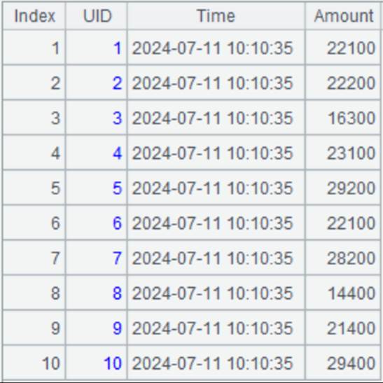
Task: Open UID link 4
Action: tap(117, 153)
